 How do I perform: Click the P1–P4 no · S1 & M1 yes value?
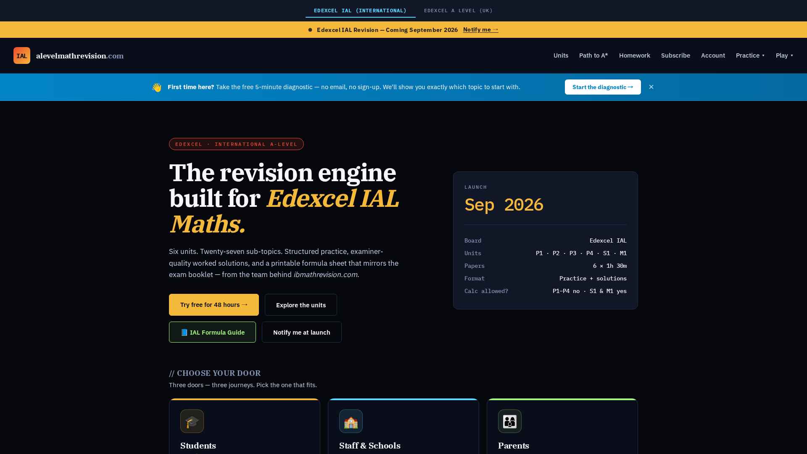pos(589,291)
